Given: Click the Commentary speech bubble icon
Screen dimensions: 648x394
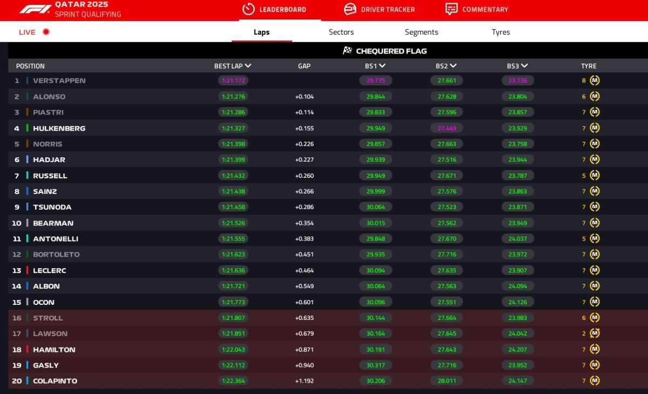Looking at the screenshot, I should (x=451, y=9).
